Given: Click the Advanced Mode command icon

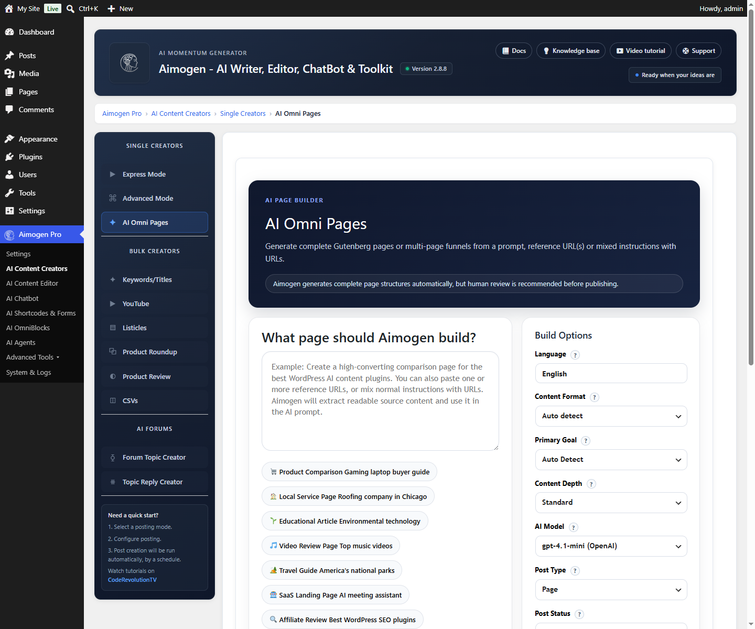Looking at the screenshot, I should pyautogui.click(x=112, y=198).
